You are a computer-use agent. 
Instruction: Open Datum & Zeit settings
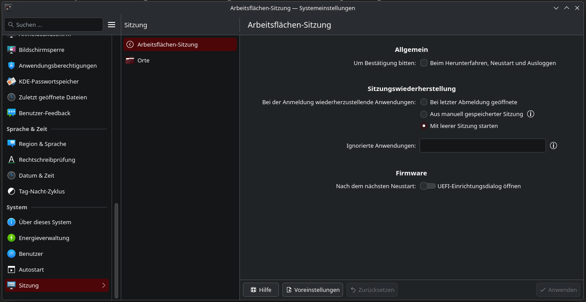click(x=36, y=175)
